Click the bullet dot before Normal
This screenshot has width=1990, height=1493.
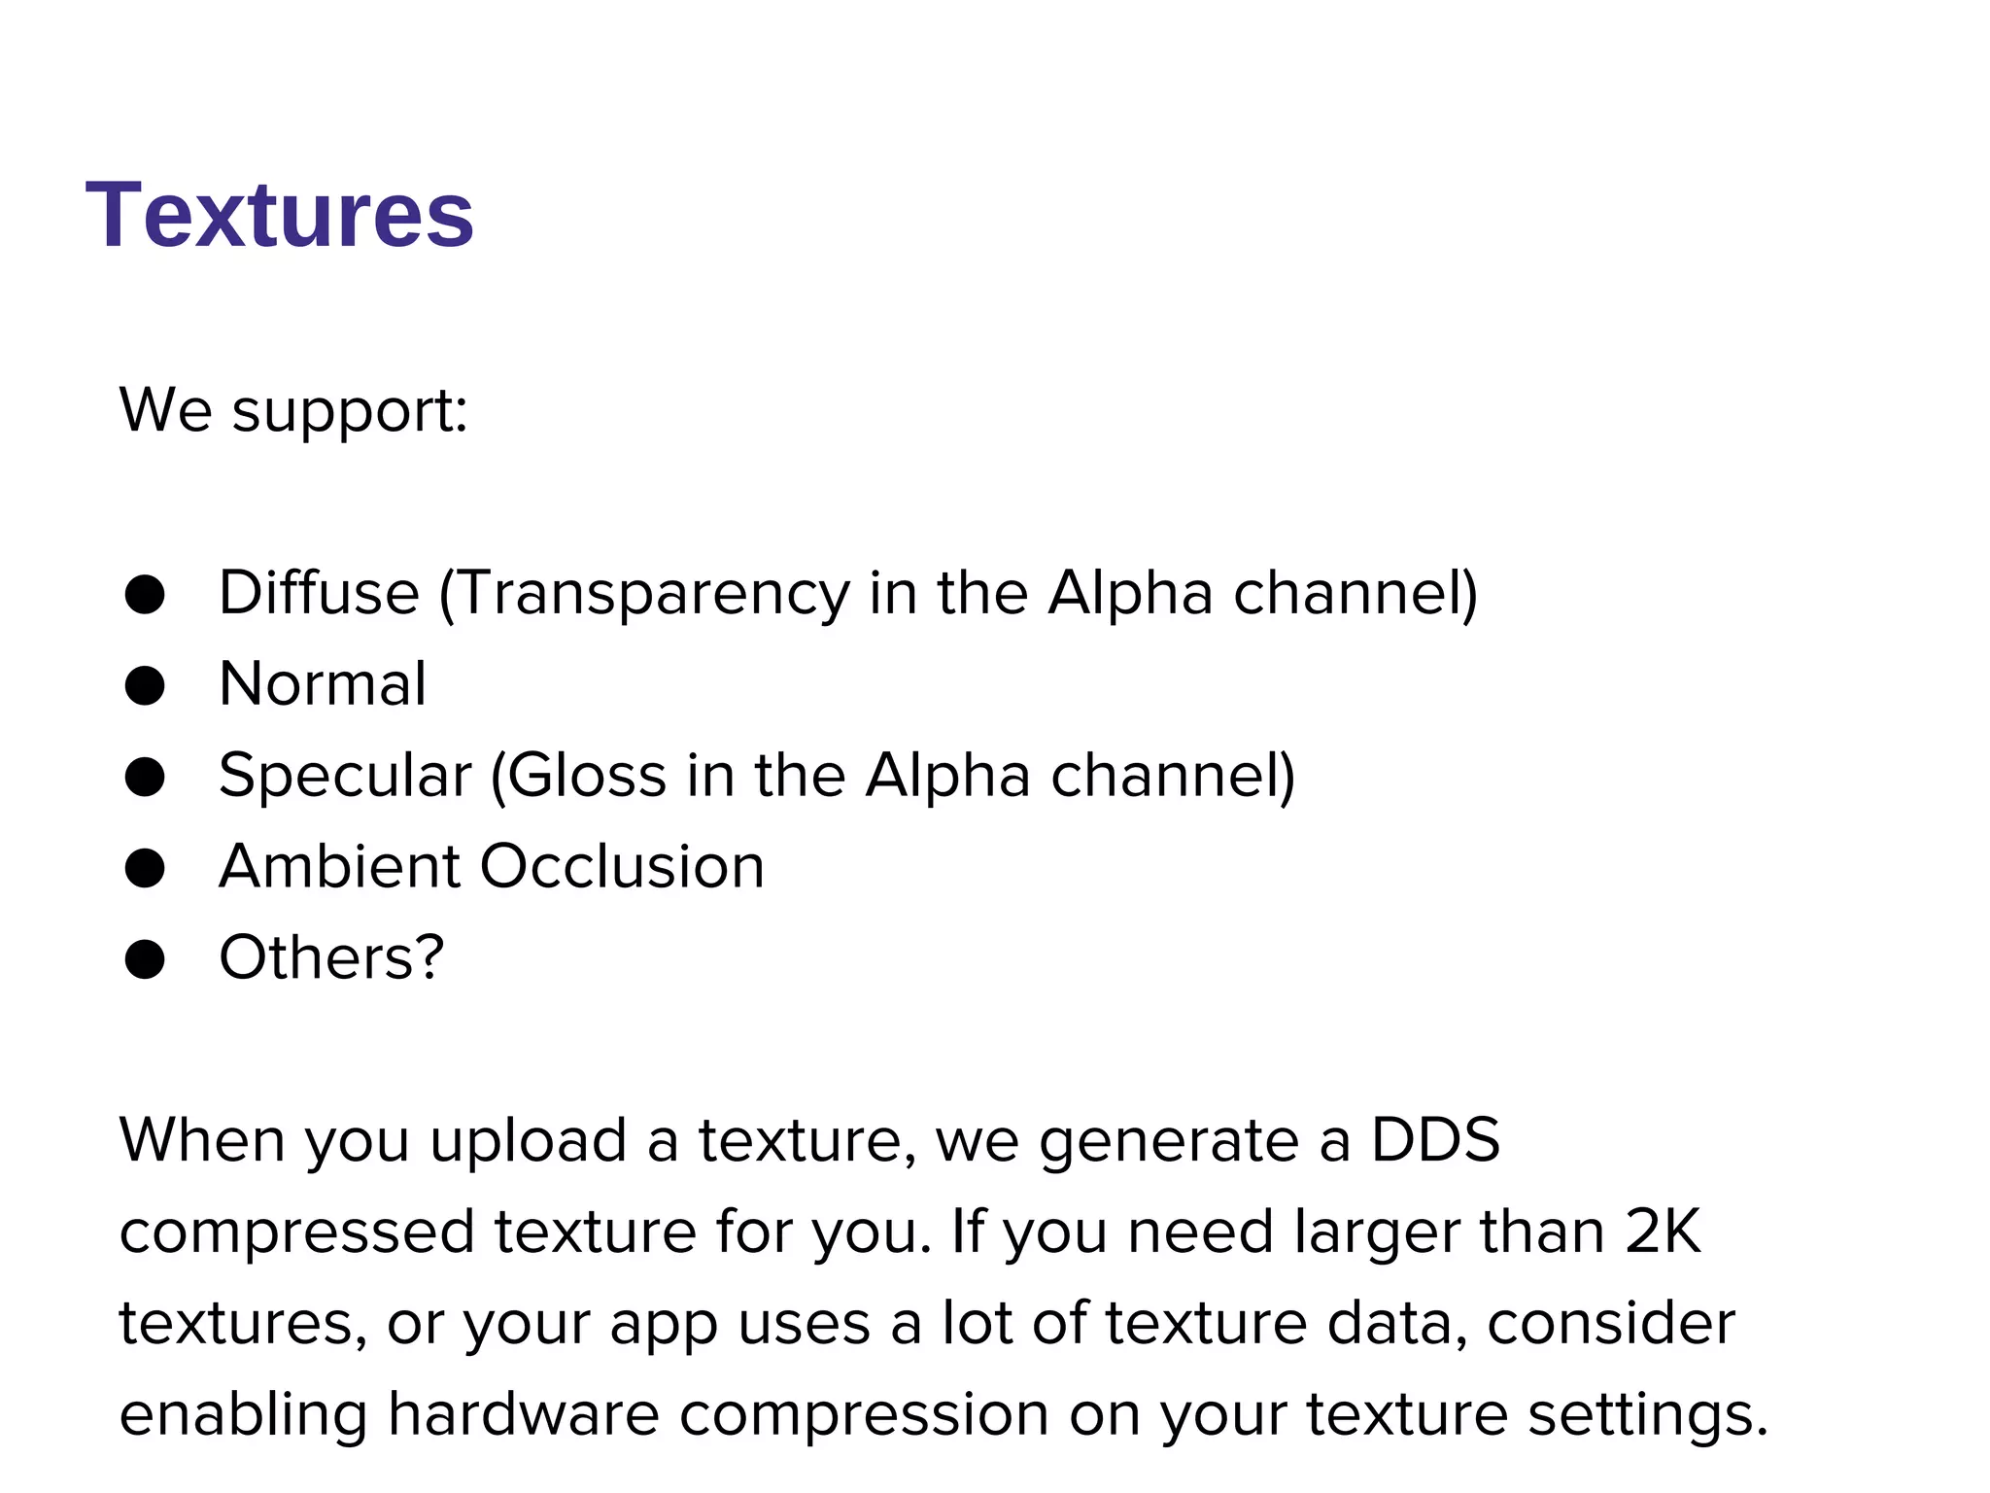click(x=145, y=685)
